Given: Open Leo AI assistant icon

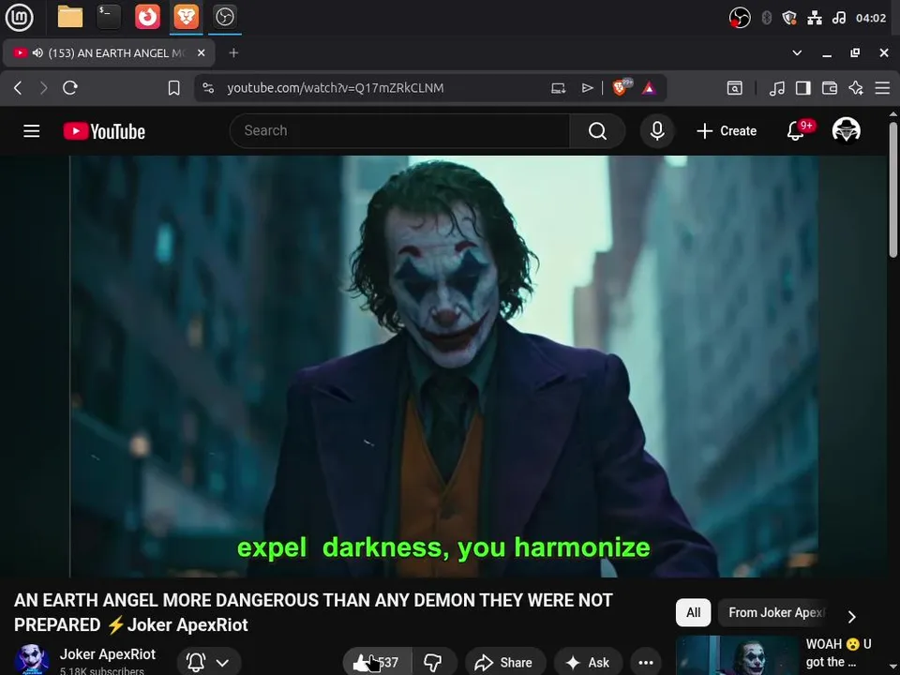Looking at the screenshot, I should (856, 88).
